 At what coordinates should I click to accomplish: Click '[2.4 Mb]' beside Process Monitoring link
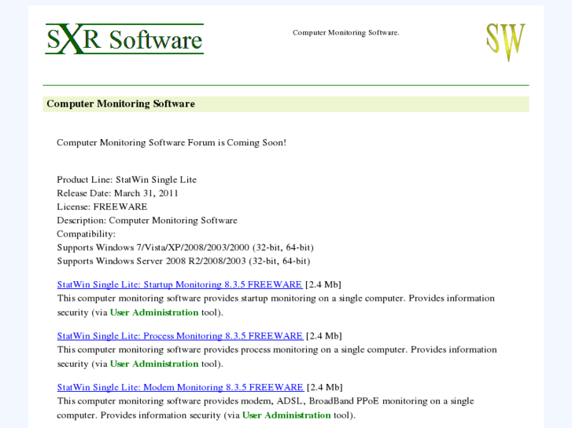point(324,336)
